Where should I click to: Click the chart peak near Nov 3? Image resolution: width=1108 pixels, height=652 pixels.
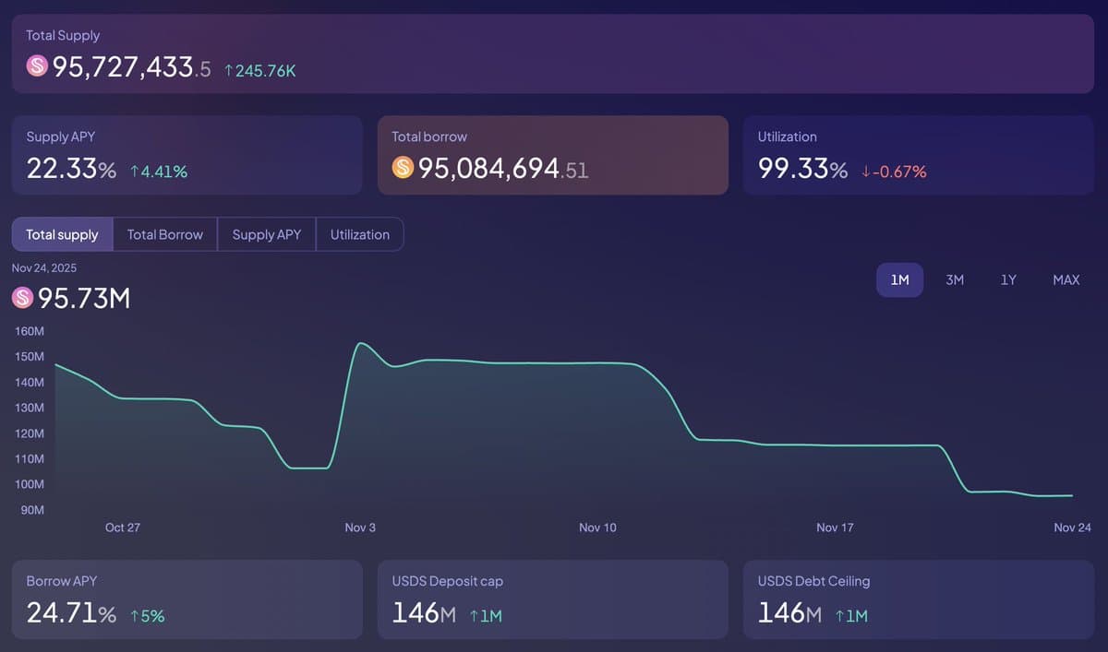pyautogui.click(x=360, y=344)
